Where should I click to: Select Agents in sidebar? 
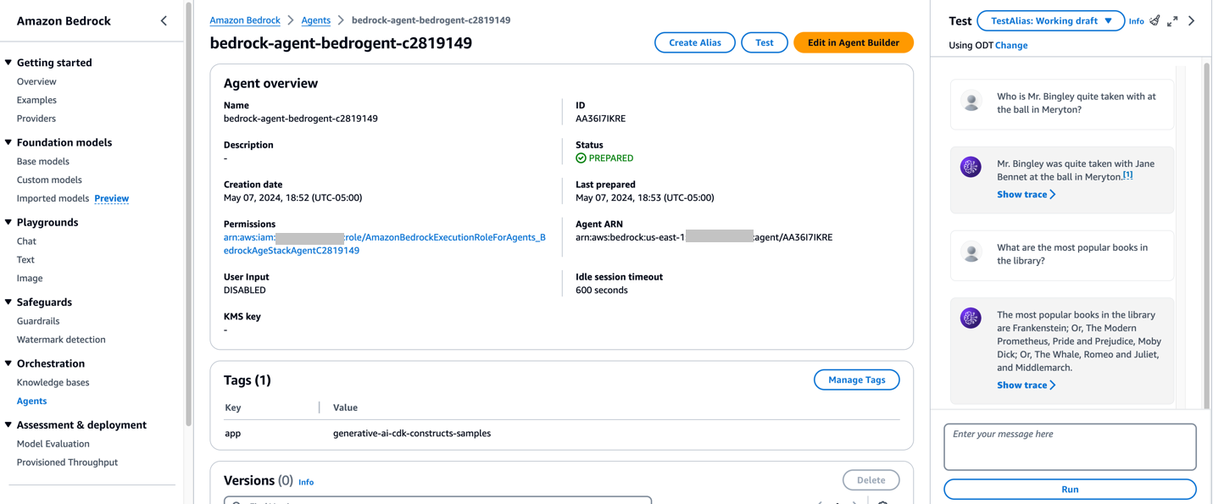click(31, 402)
